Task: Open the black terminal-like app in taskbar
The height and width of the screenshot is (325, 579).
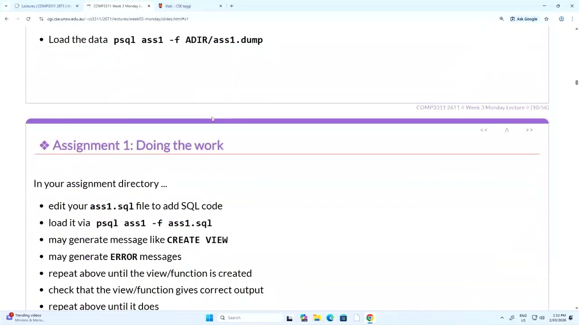Action: point(289,318)
